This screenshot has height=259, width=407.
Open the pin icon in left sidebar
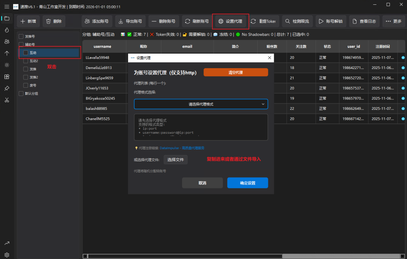(x=7, y=88)
